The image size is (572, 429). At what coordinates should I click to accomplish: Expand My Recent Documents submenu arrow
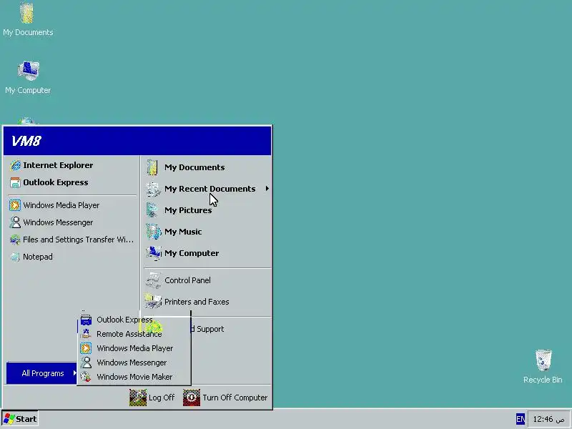[267, 189]
